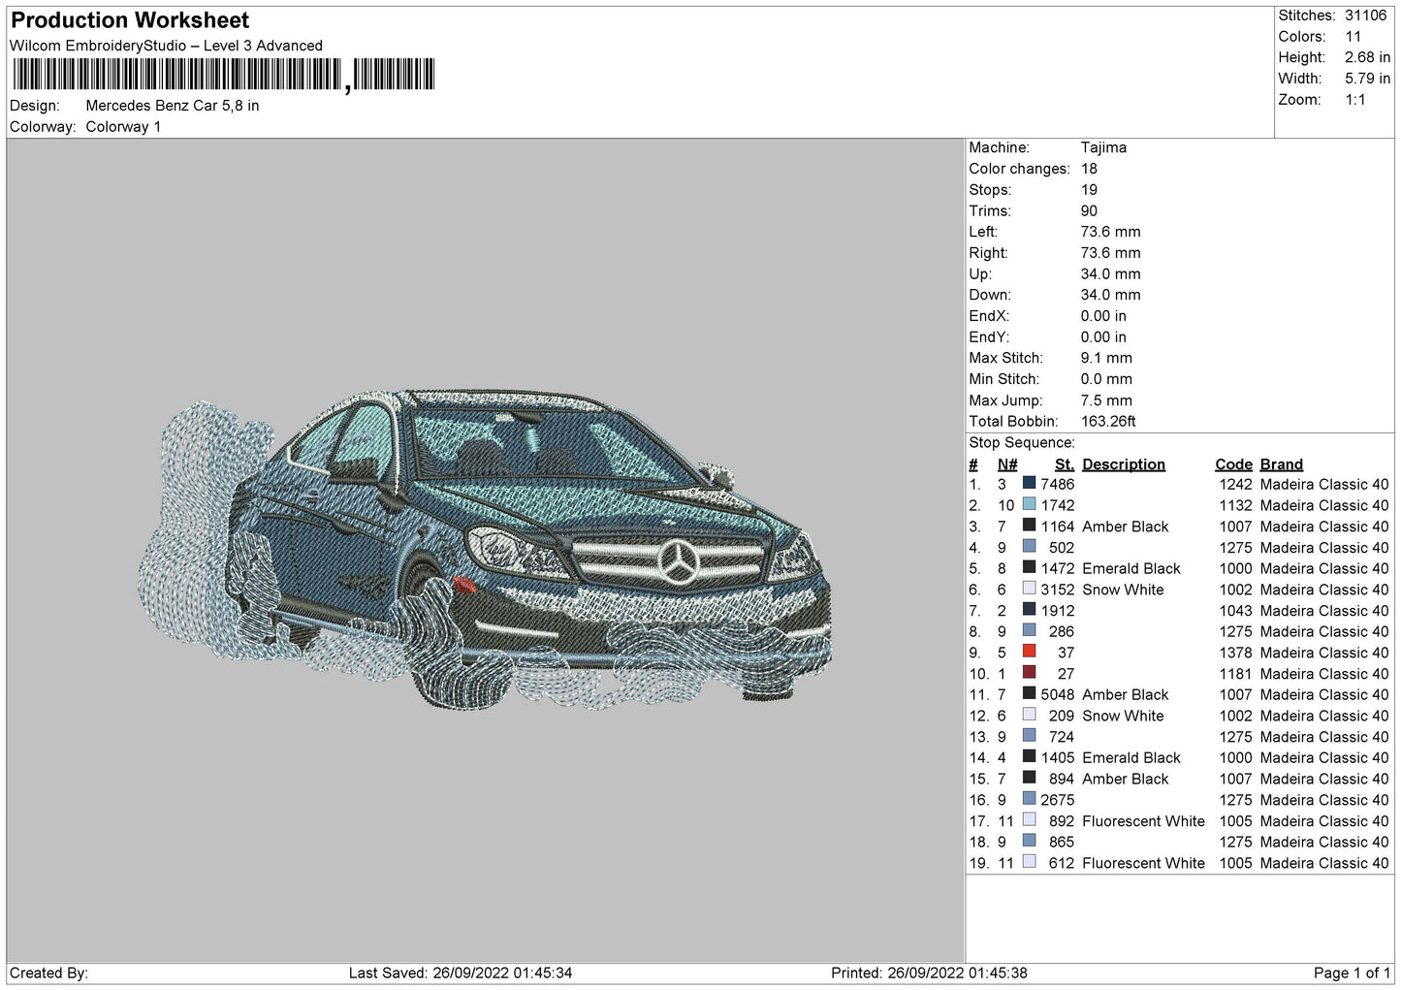
Task: Click the Height value '2.68 in'
Action: tap(1367, 57)
